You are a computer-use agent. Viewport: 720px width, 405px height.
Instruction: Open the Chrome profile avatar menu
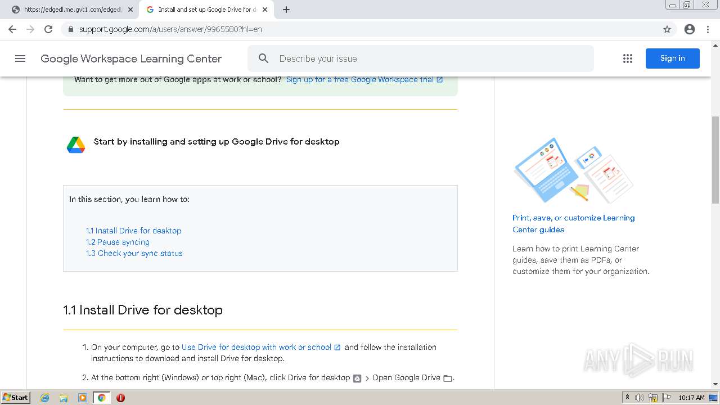(690, 29)
